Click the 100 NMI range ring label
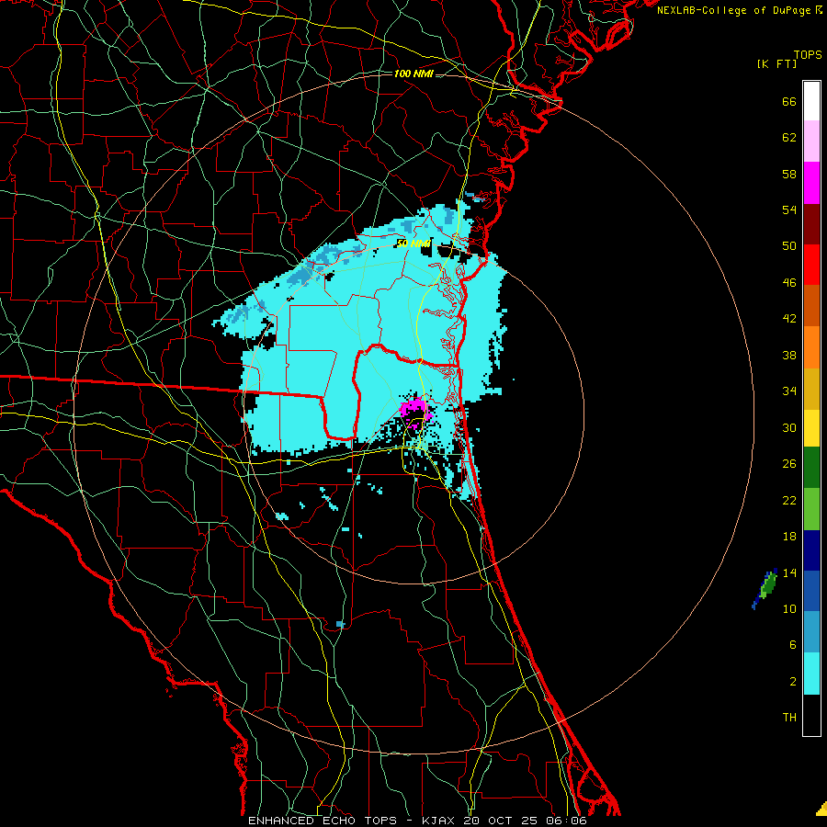This screenshot has height=827, width=827. [413, 74]
